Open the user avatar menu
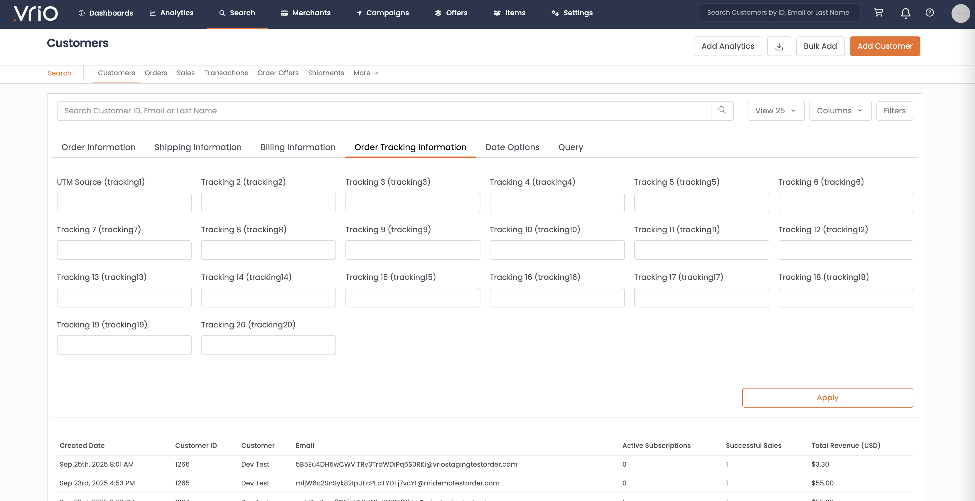975x501 pixels. click(960, 13)
